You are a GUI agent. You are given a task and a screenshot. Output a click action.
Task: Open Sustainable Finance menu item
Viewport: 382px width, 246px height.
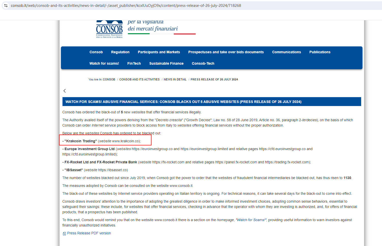(x=166, y=63)
